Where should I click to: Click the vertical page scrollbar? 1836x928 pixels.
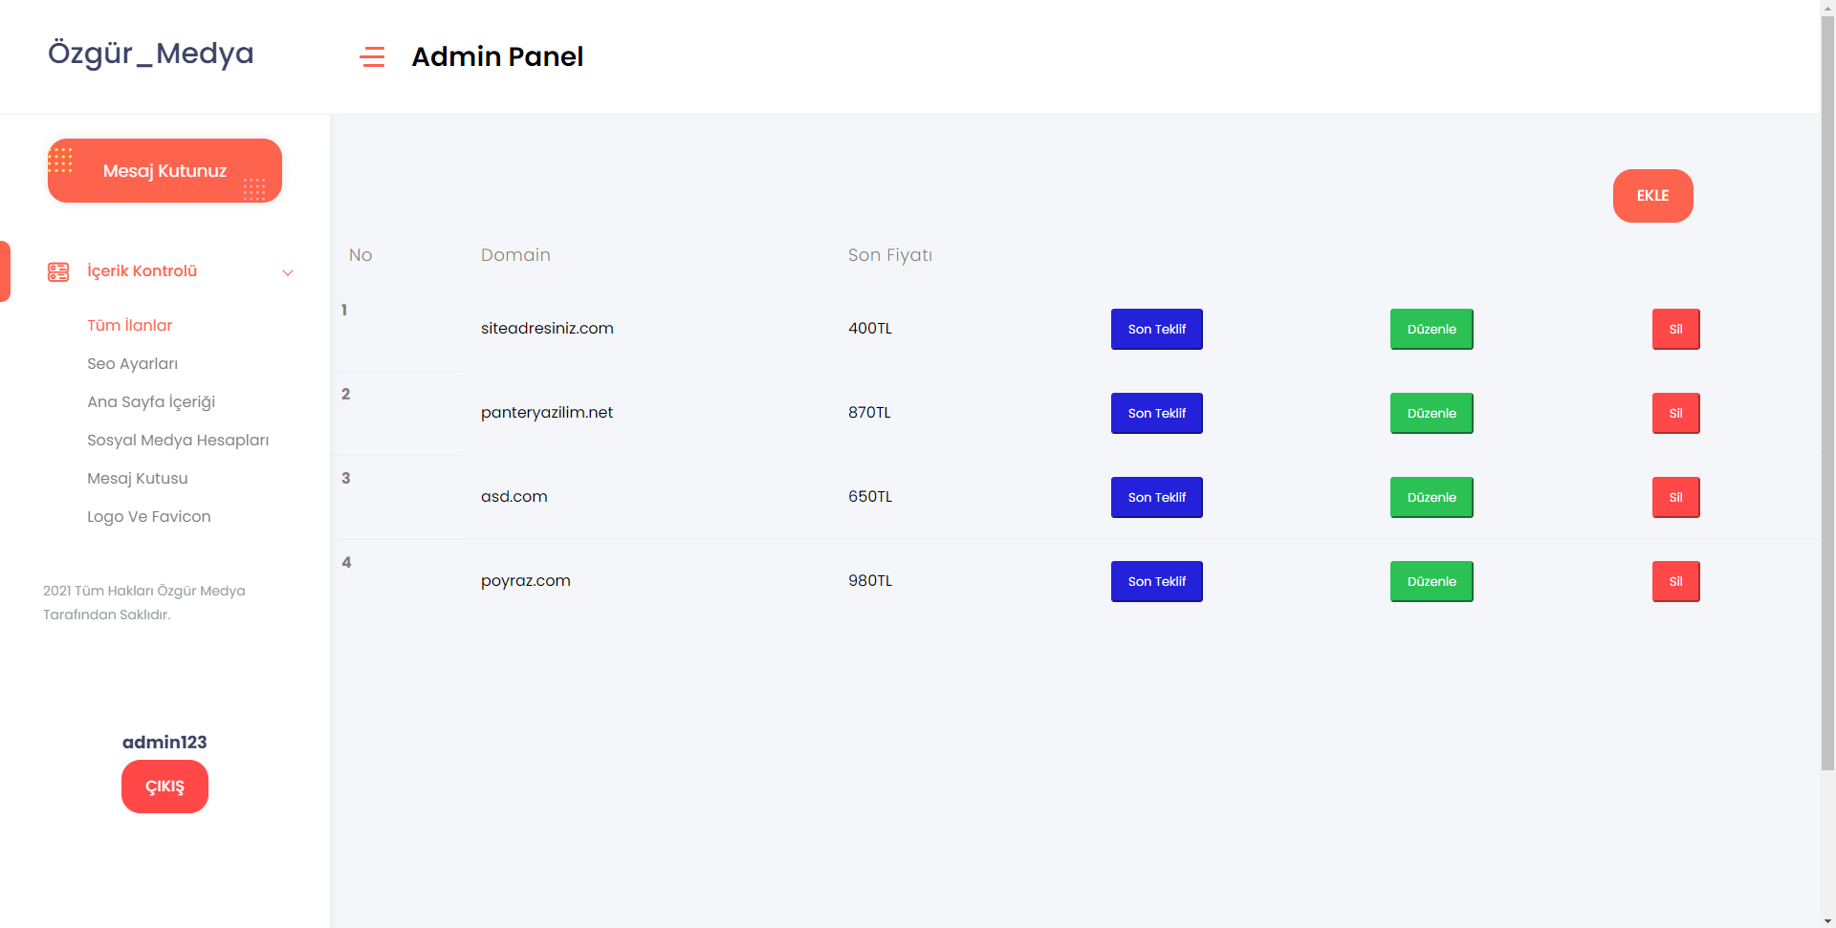pyautogui.click(x=1827, y=392)
